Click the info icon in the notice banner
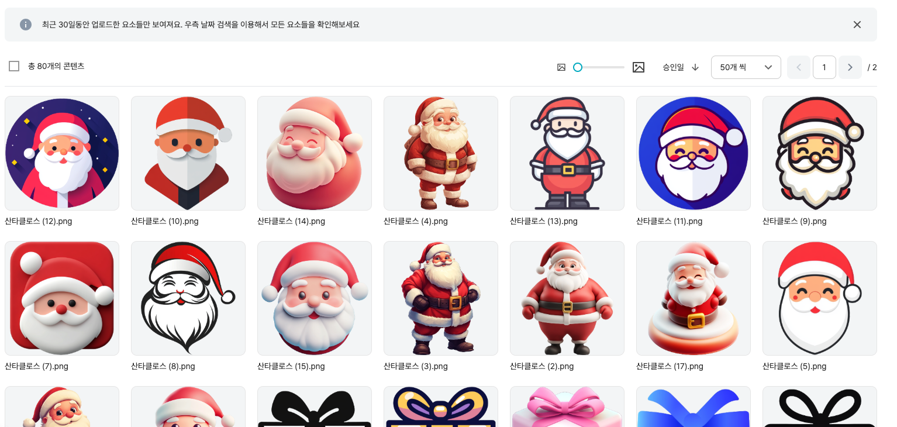 pos(26,25)
